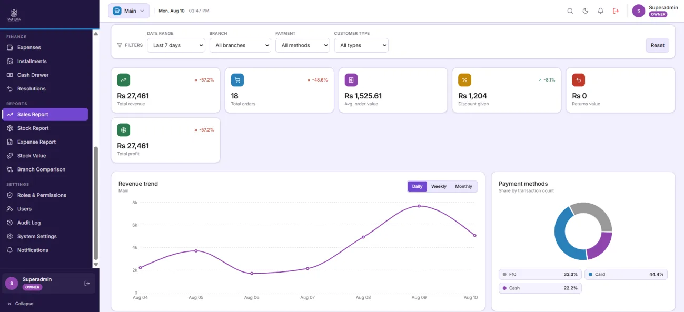The height and width of the screenshot is (312, 684).
Task: Click the sidebar scrollbar thumb
Action: (x=96, y=203)
